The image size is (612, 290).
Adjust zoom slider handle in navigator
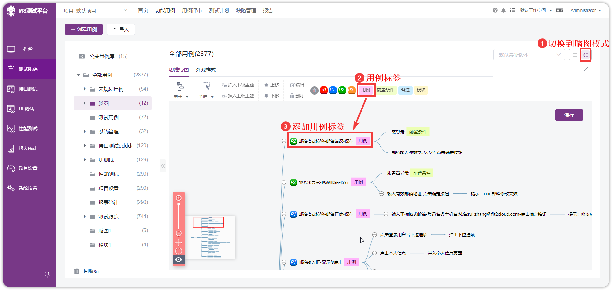coord(179,204)
